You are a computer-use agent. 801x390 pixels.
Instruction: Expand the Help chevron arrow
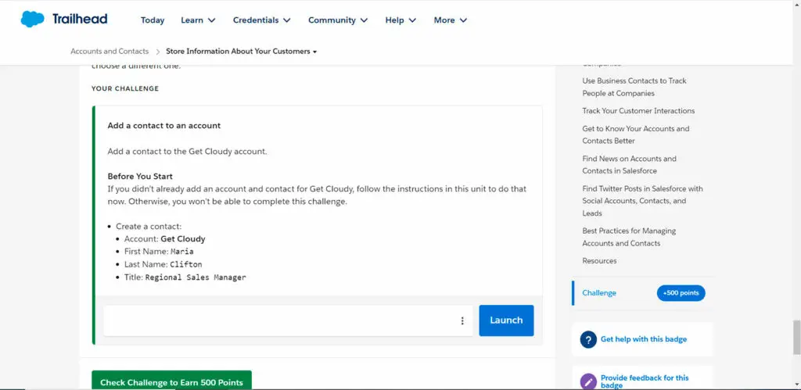412,20
